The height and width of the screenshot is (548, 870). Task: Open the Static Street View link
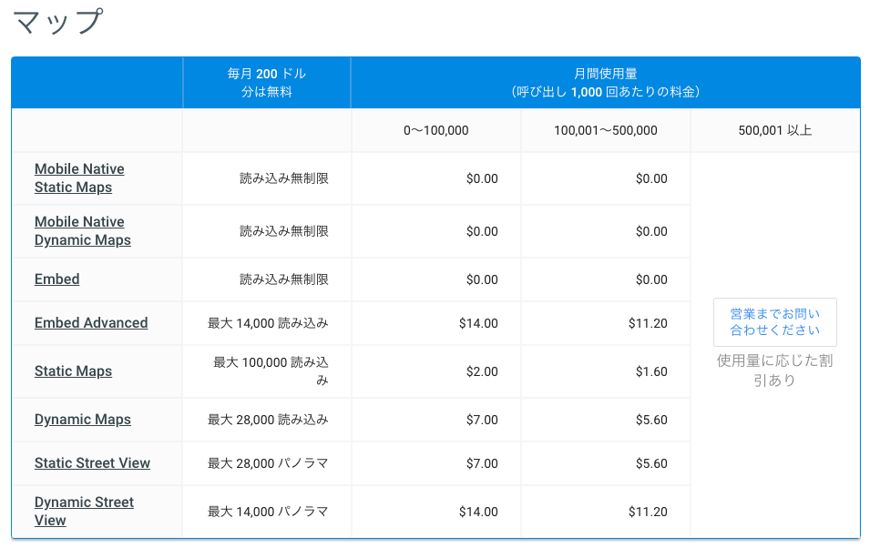pyautogui.click(x=92, y=462)
